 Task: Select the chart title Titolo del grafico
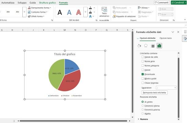tap(65, 54)
